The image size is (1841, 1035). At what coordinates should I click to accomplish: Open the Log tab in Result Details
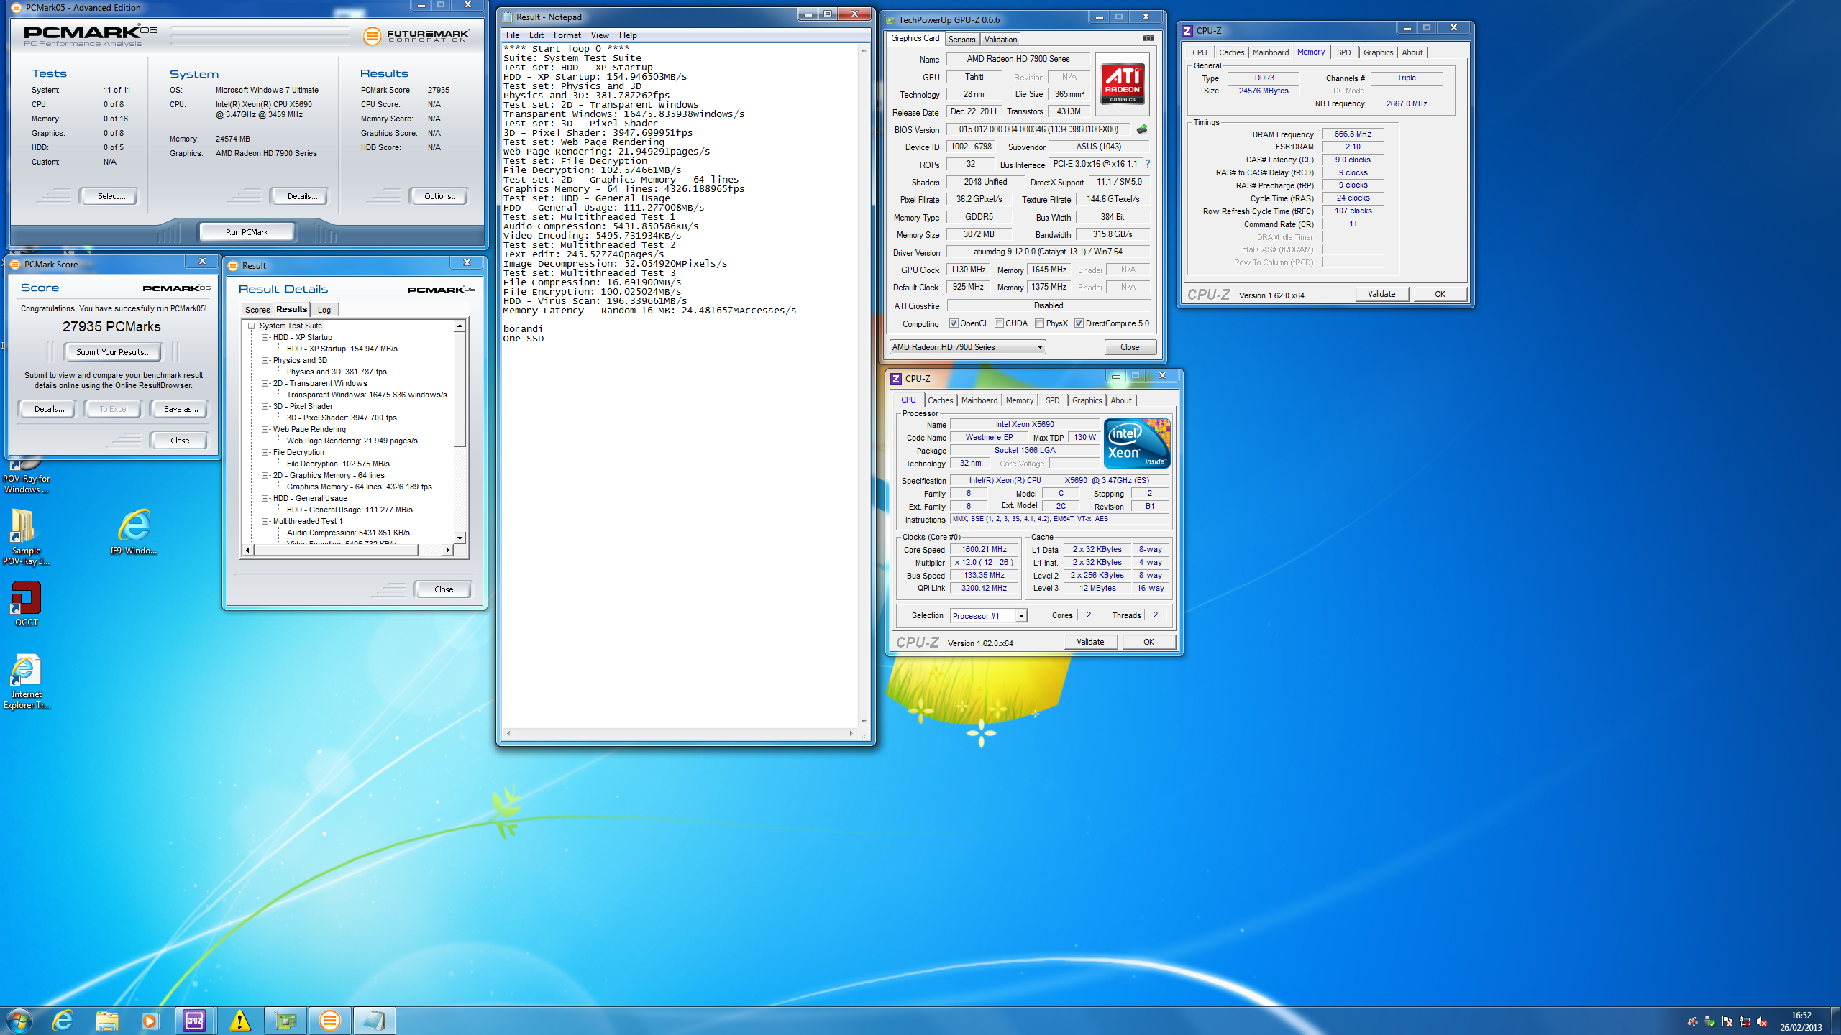[x=324, y=310]
